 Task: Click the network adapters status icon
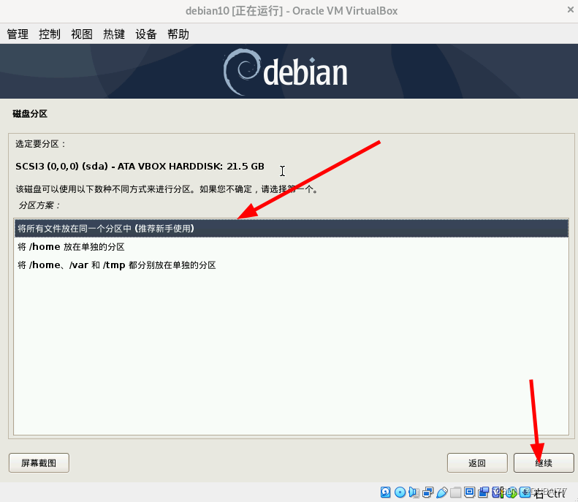pos(428,492)
